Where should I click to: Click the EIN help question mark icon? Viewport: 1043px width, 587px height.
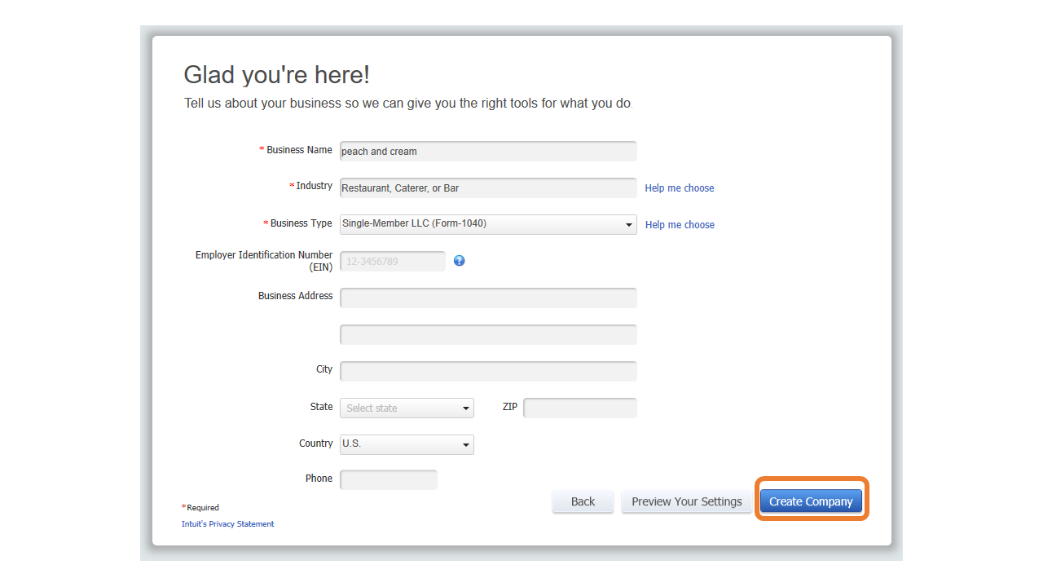(459, 260)
